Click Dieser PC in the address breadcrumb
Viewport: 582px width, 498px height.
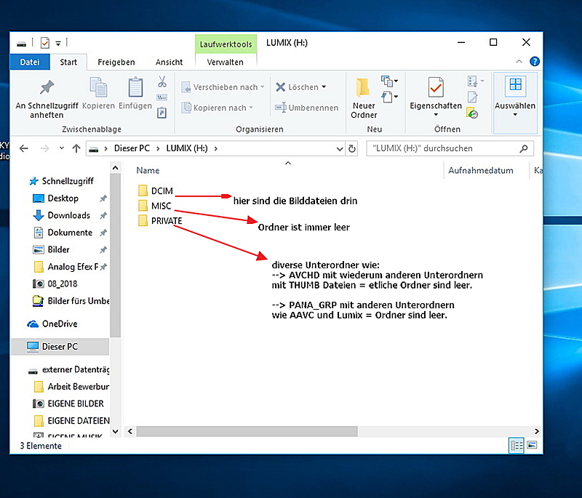[x=132, y=148]
